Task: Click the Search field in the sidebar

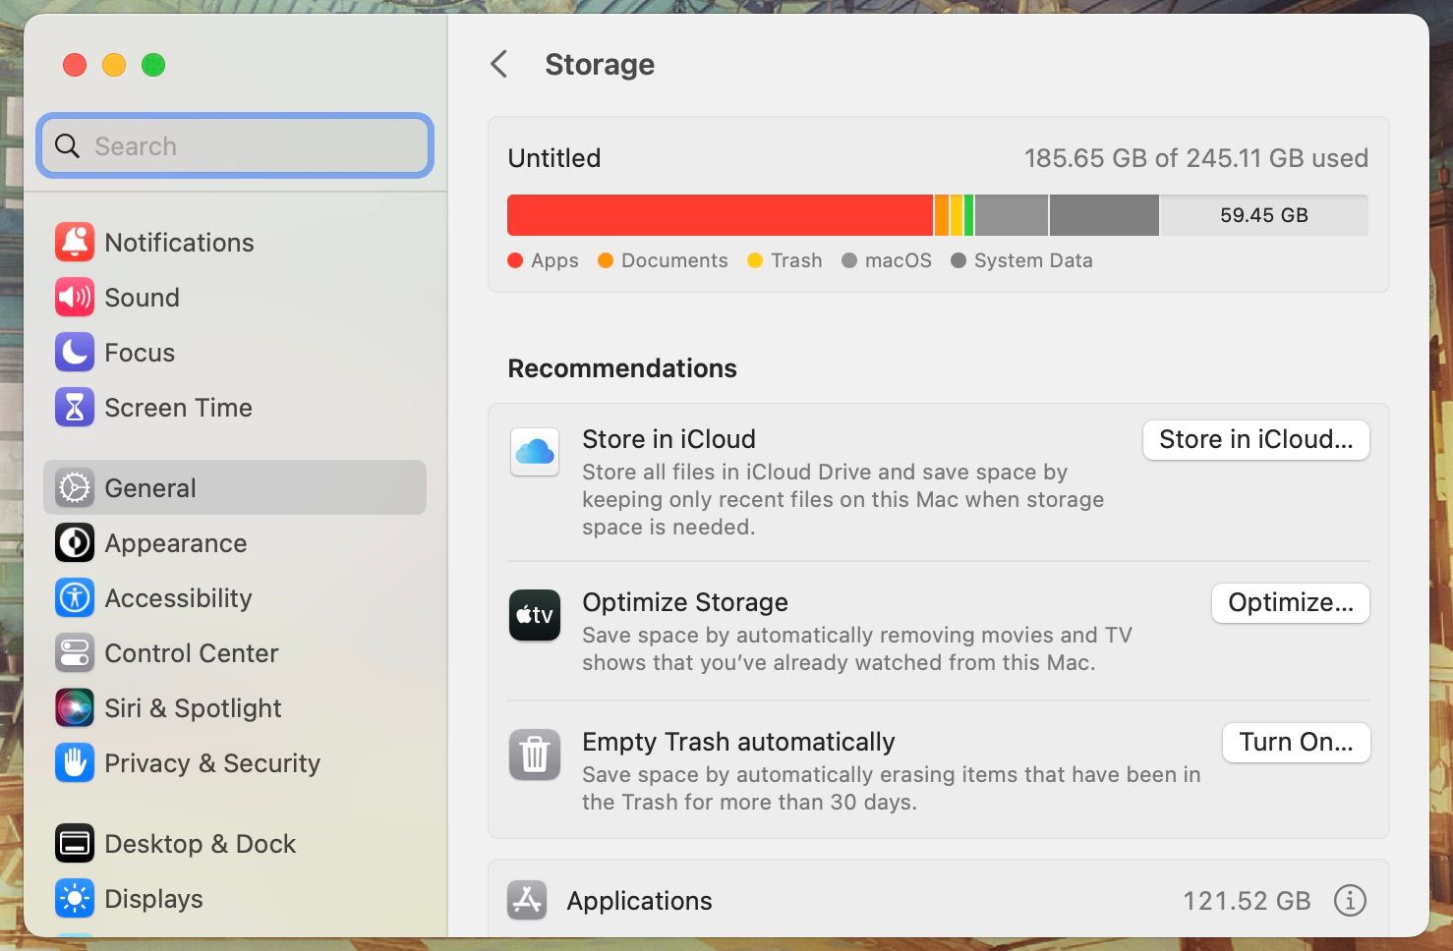Action: pos(235,145)
